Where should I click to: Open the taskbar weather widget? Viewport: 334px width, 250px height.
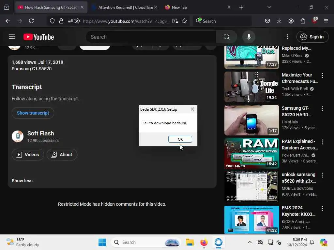[x=23, y=242]
